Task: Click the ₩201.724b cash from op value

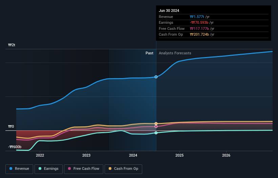Action: (199, 35)
